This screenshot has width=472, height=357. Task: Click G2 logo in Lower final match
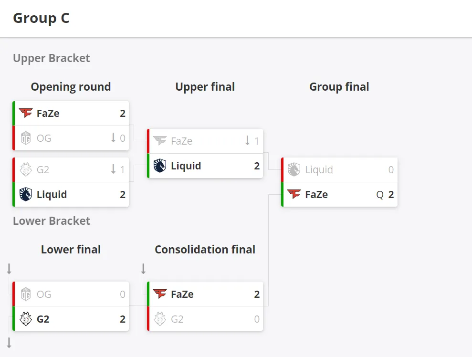coord(26,319)
